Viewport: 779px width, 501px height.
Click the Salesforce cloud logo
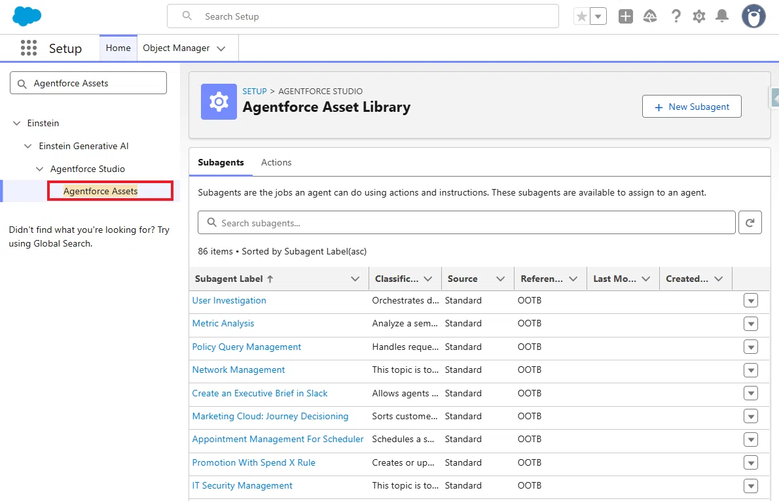(27, 16)
